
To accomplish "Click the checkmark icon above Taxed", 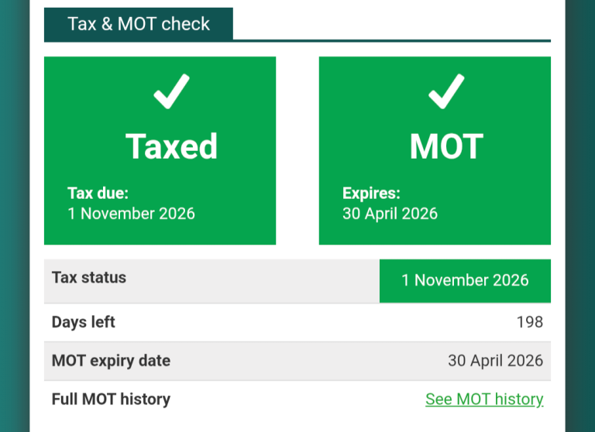I will (x=171, y=91).
